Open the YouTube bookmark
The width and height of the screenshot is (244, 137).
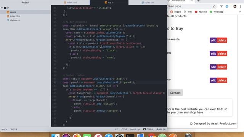[x=201, y=12]
